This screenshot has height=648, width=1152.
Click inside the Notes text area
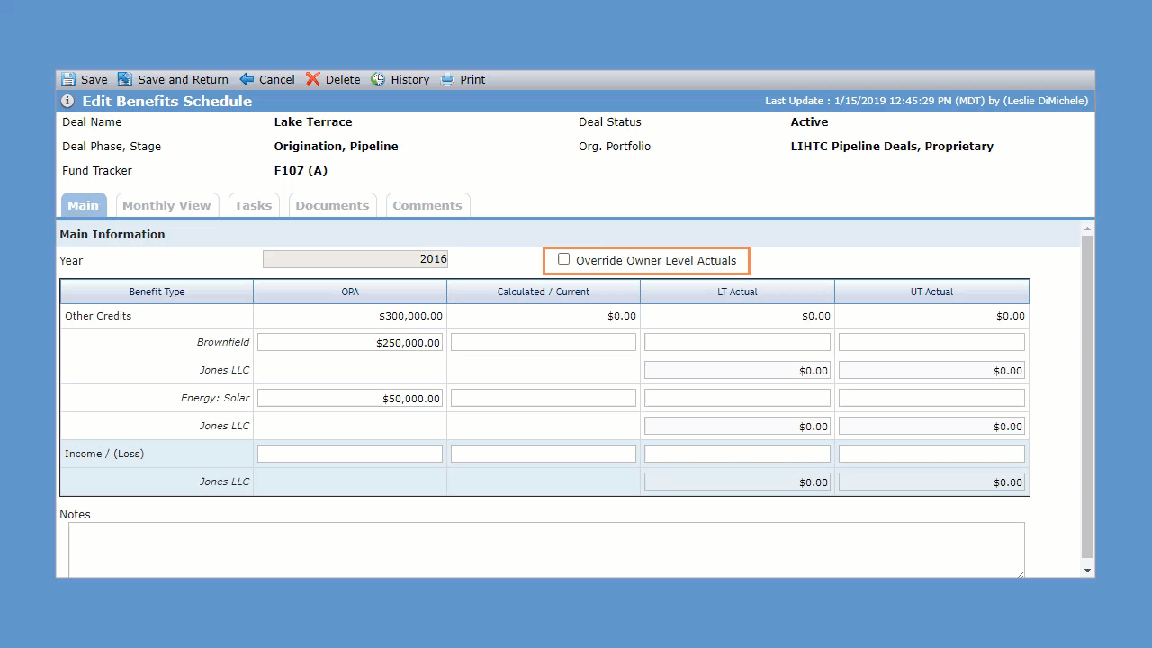tap(546, 550)
